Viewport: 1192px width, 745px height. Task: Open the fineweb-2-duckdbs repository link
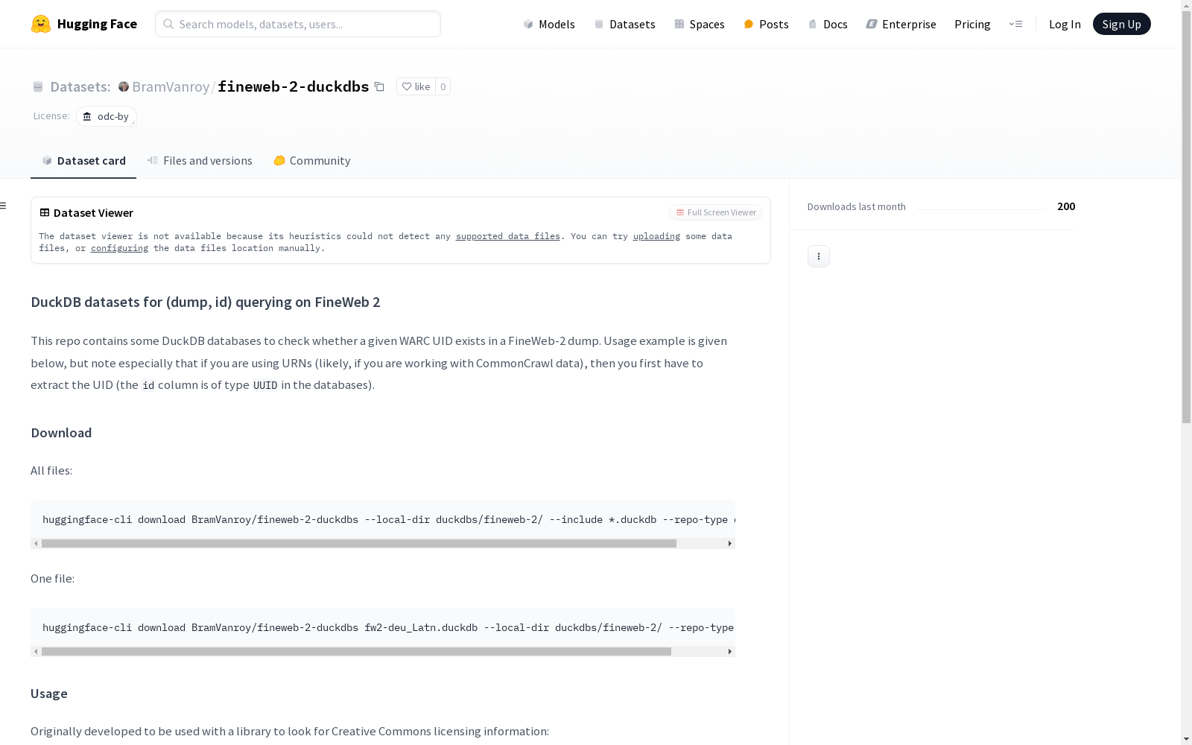tap(293, 86)
